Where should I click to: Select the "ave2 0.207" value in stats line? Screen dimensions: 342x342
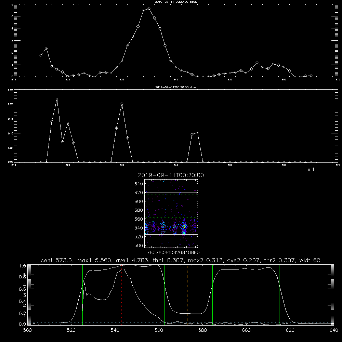tap(244, 260)
